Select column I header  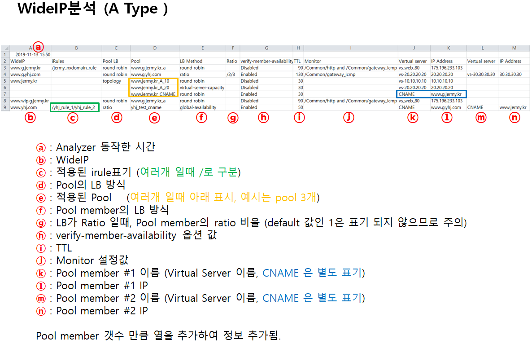click(350, 48)
